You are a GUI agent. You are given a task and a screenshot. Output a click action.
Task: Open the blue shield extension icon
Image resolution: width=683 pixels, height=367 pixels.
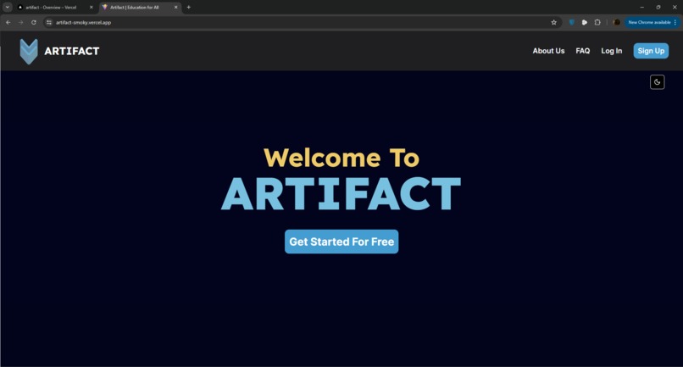tap(571, 22)
